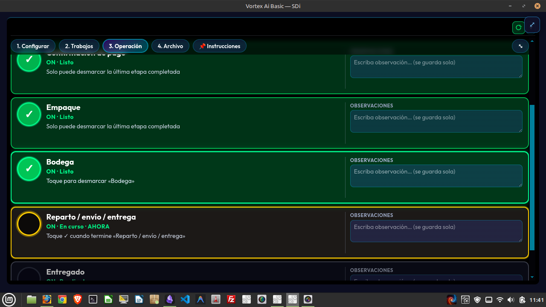Open the Brave browser taskbar icon

(78, 299)
